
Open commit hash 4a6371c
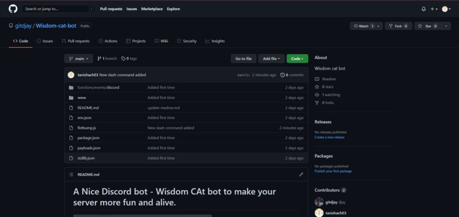tap(244, 75)
